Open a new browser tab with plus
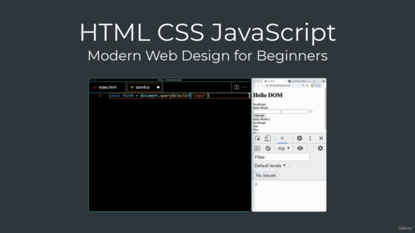Viewport: 415px width, 233px height. pyautogui.click(x=314, y=81)
